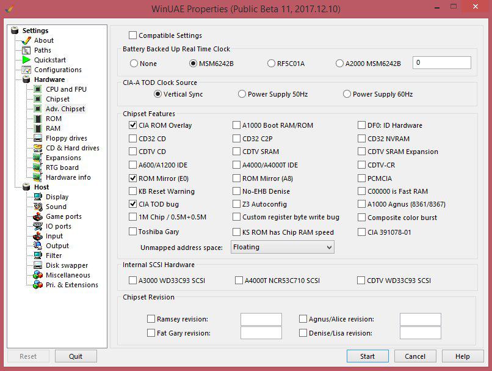Click the Denise/Lisa revision input field

point(421,332)
